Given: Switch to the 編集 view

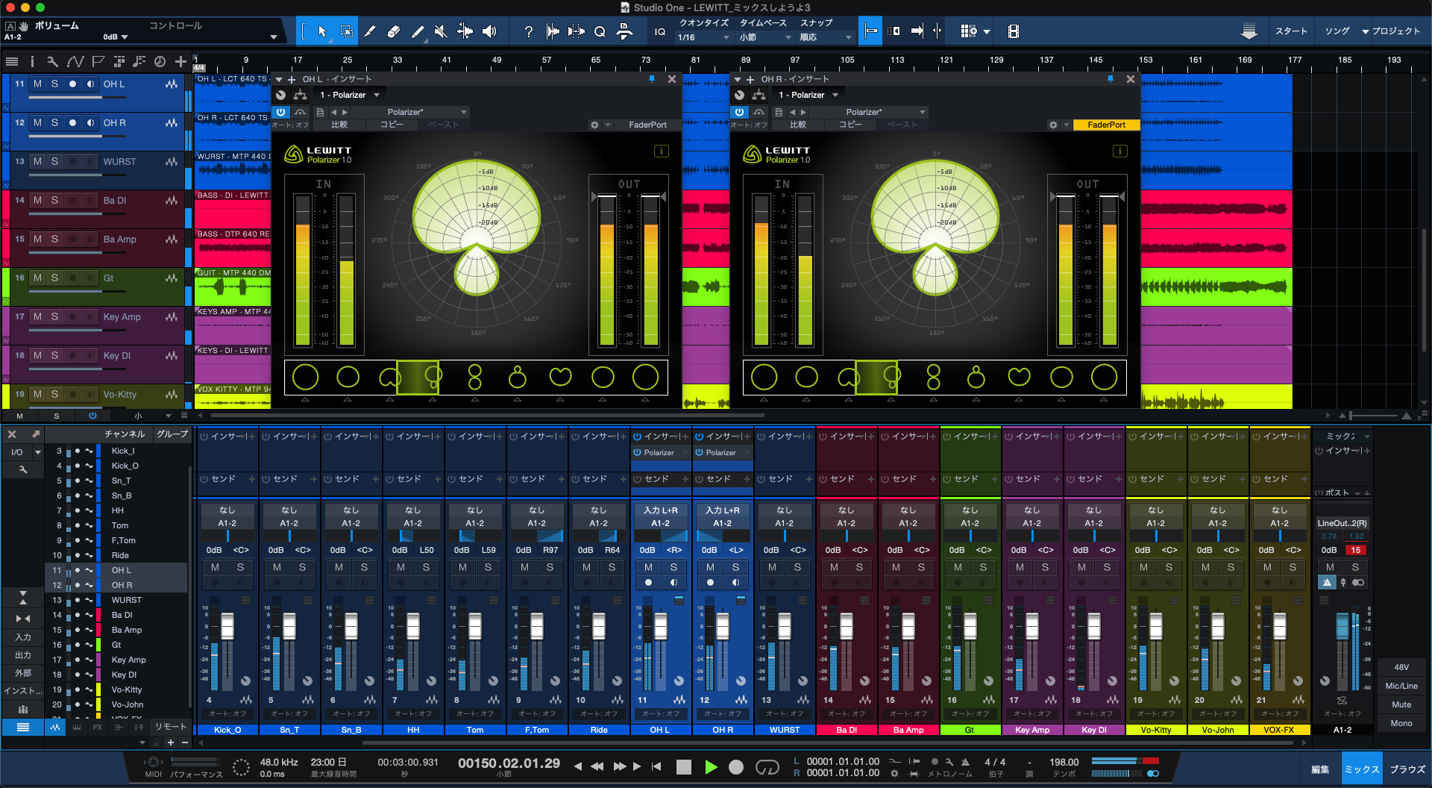Looking at the screenshot, I should (x=1320, y=769).
